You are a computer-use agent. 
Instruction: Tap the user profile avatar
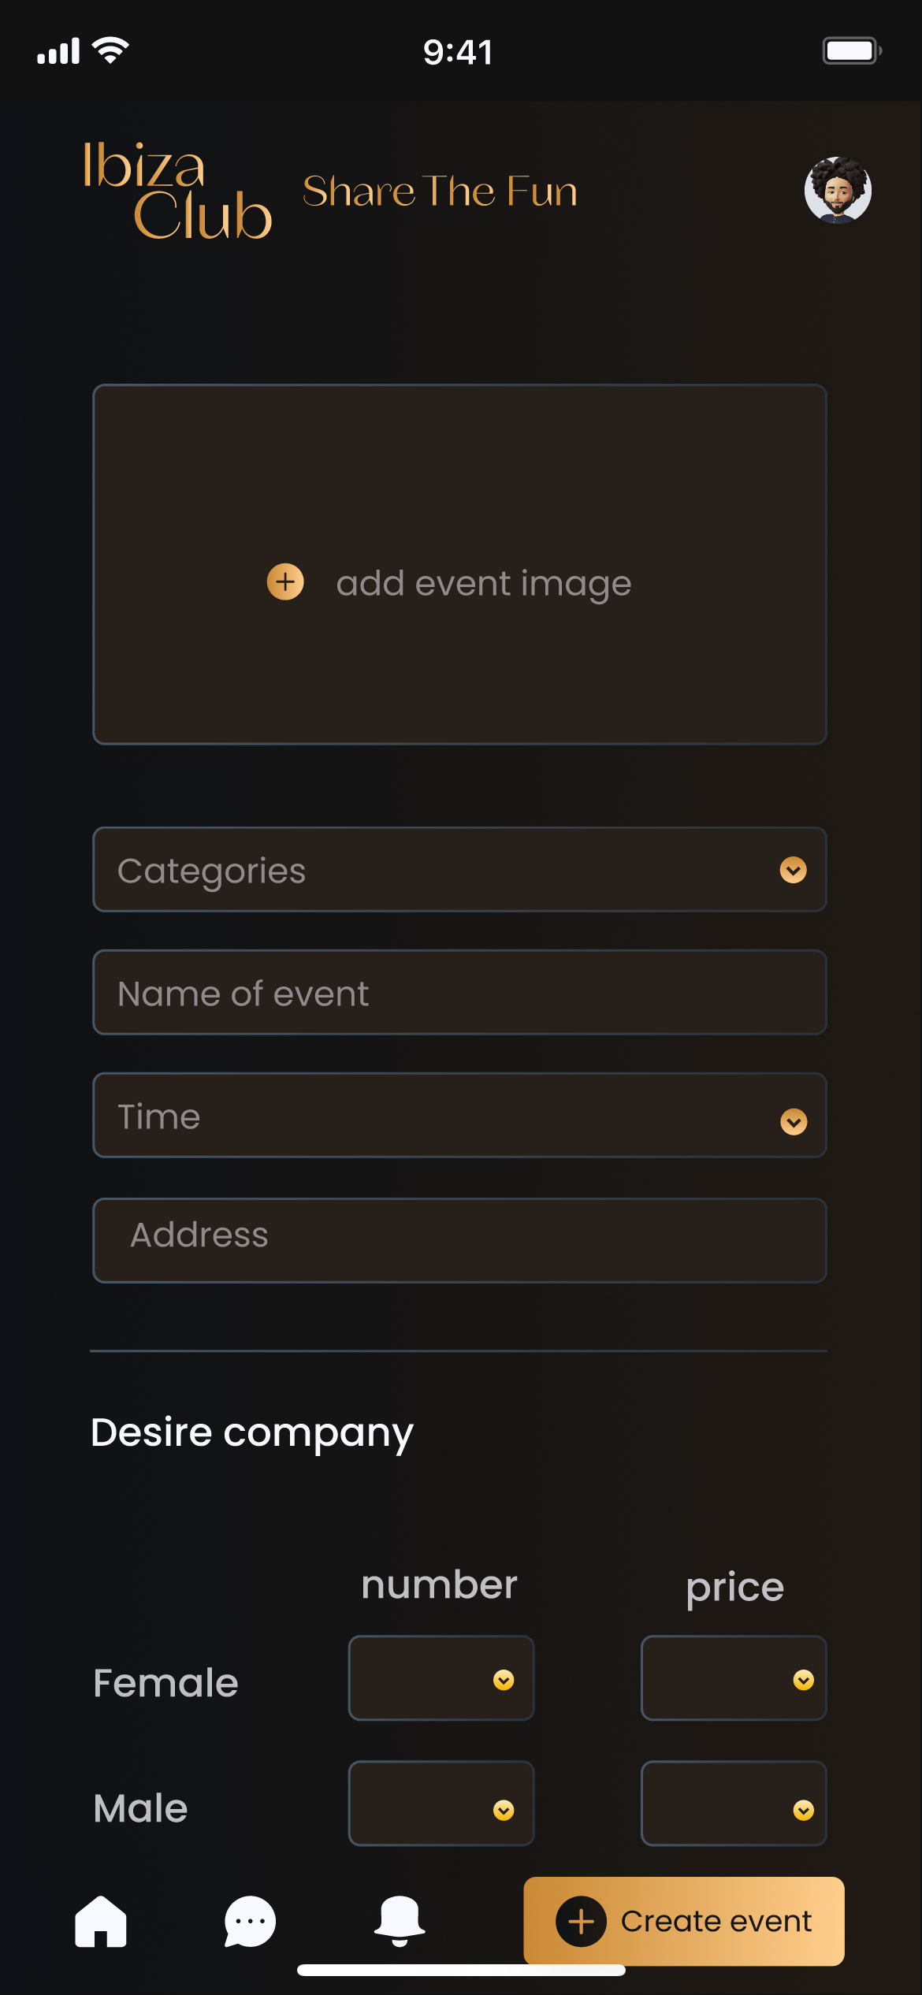click(838, 190)
